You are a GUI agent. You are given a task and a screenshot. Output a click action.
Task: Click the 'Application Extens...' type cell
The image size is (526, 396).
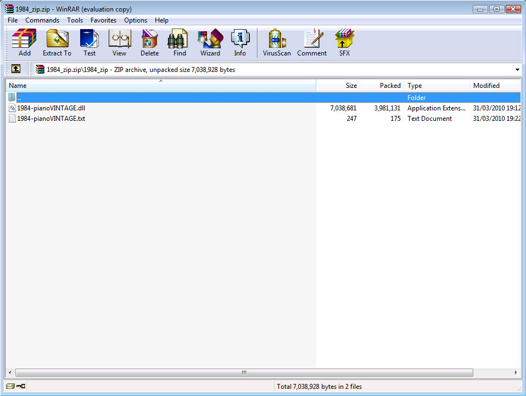pyautogui.click(x=437, y=108)
